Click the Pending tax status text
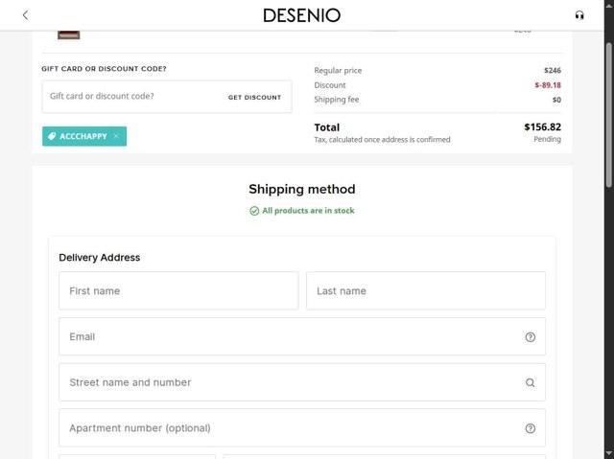 (x=547, y=139)
